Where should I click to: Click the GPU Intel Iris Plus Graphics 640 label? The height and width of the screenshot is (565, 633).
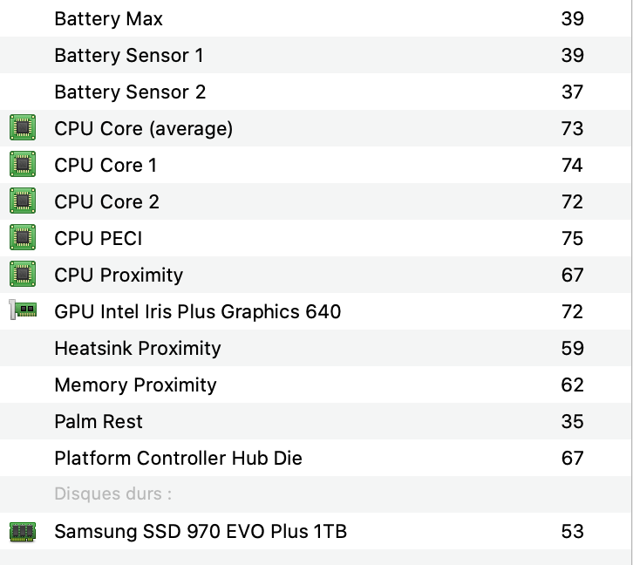[x=198, y=311]
